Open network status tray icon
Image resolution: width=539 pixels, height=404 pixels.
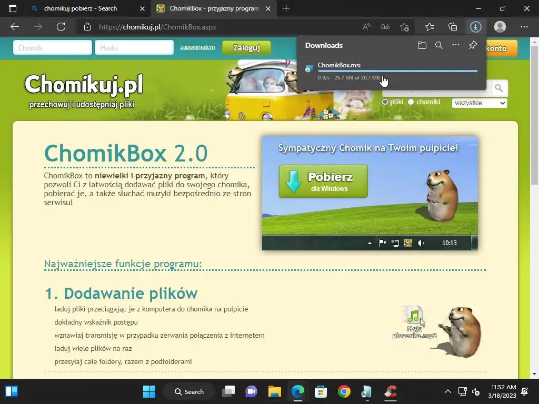coord(462,391)
